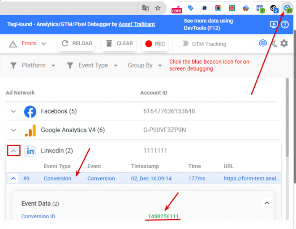
Task: Open the https://form-test.anal... URL
Action: point(252,178)
